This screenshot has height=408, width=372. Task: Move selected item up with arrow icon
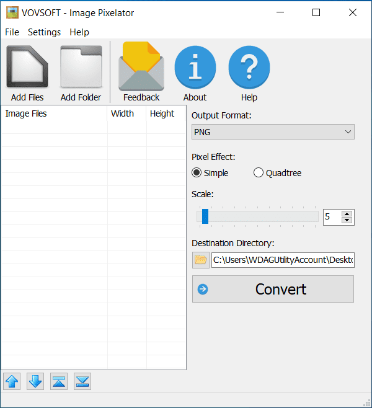click(x=12, y=381)
